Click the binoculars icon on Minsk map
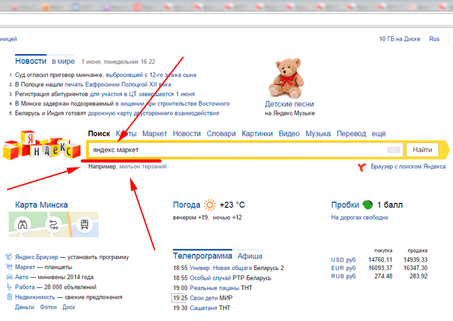453x321 pixels. (x=23, y=224)
